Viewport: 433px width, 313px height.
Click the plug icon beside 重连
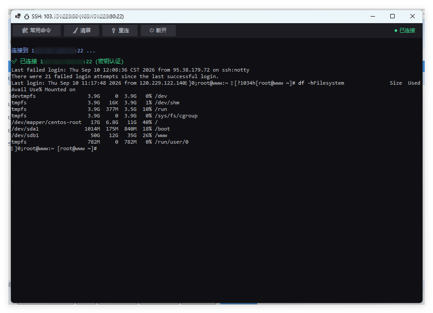[113, 31]
